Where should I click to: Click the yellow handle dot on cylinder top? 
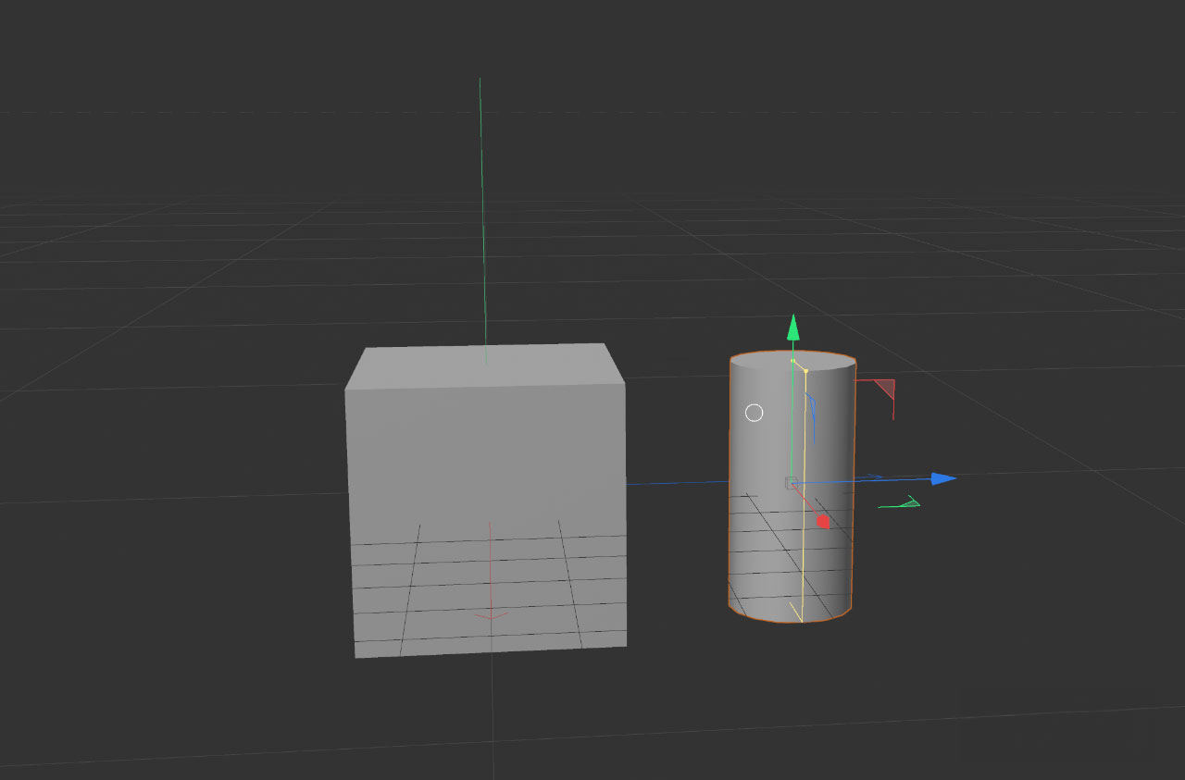point(805,371)
